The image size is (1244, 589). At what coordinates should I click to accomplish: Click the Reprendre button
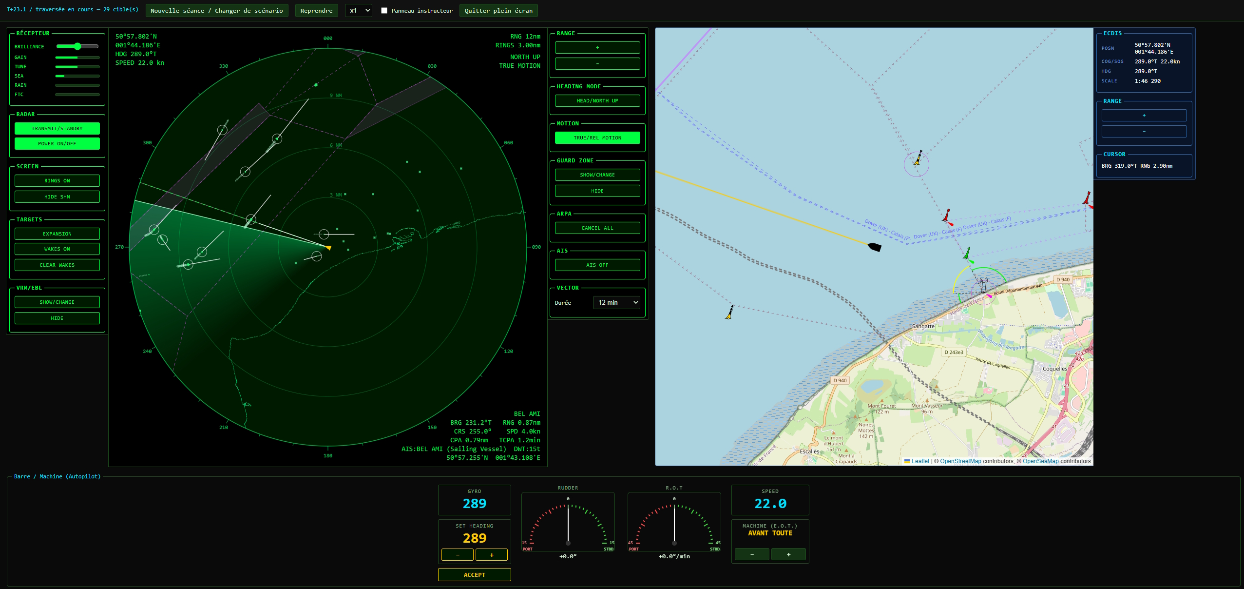(316, 11)
